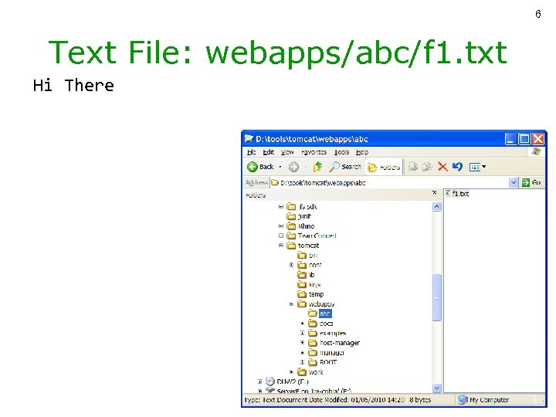Open the Tools menu
This screenshot has height=417, width=556.
click(342, 152)
